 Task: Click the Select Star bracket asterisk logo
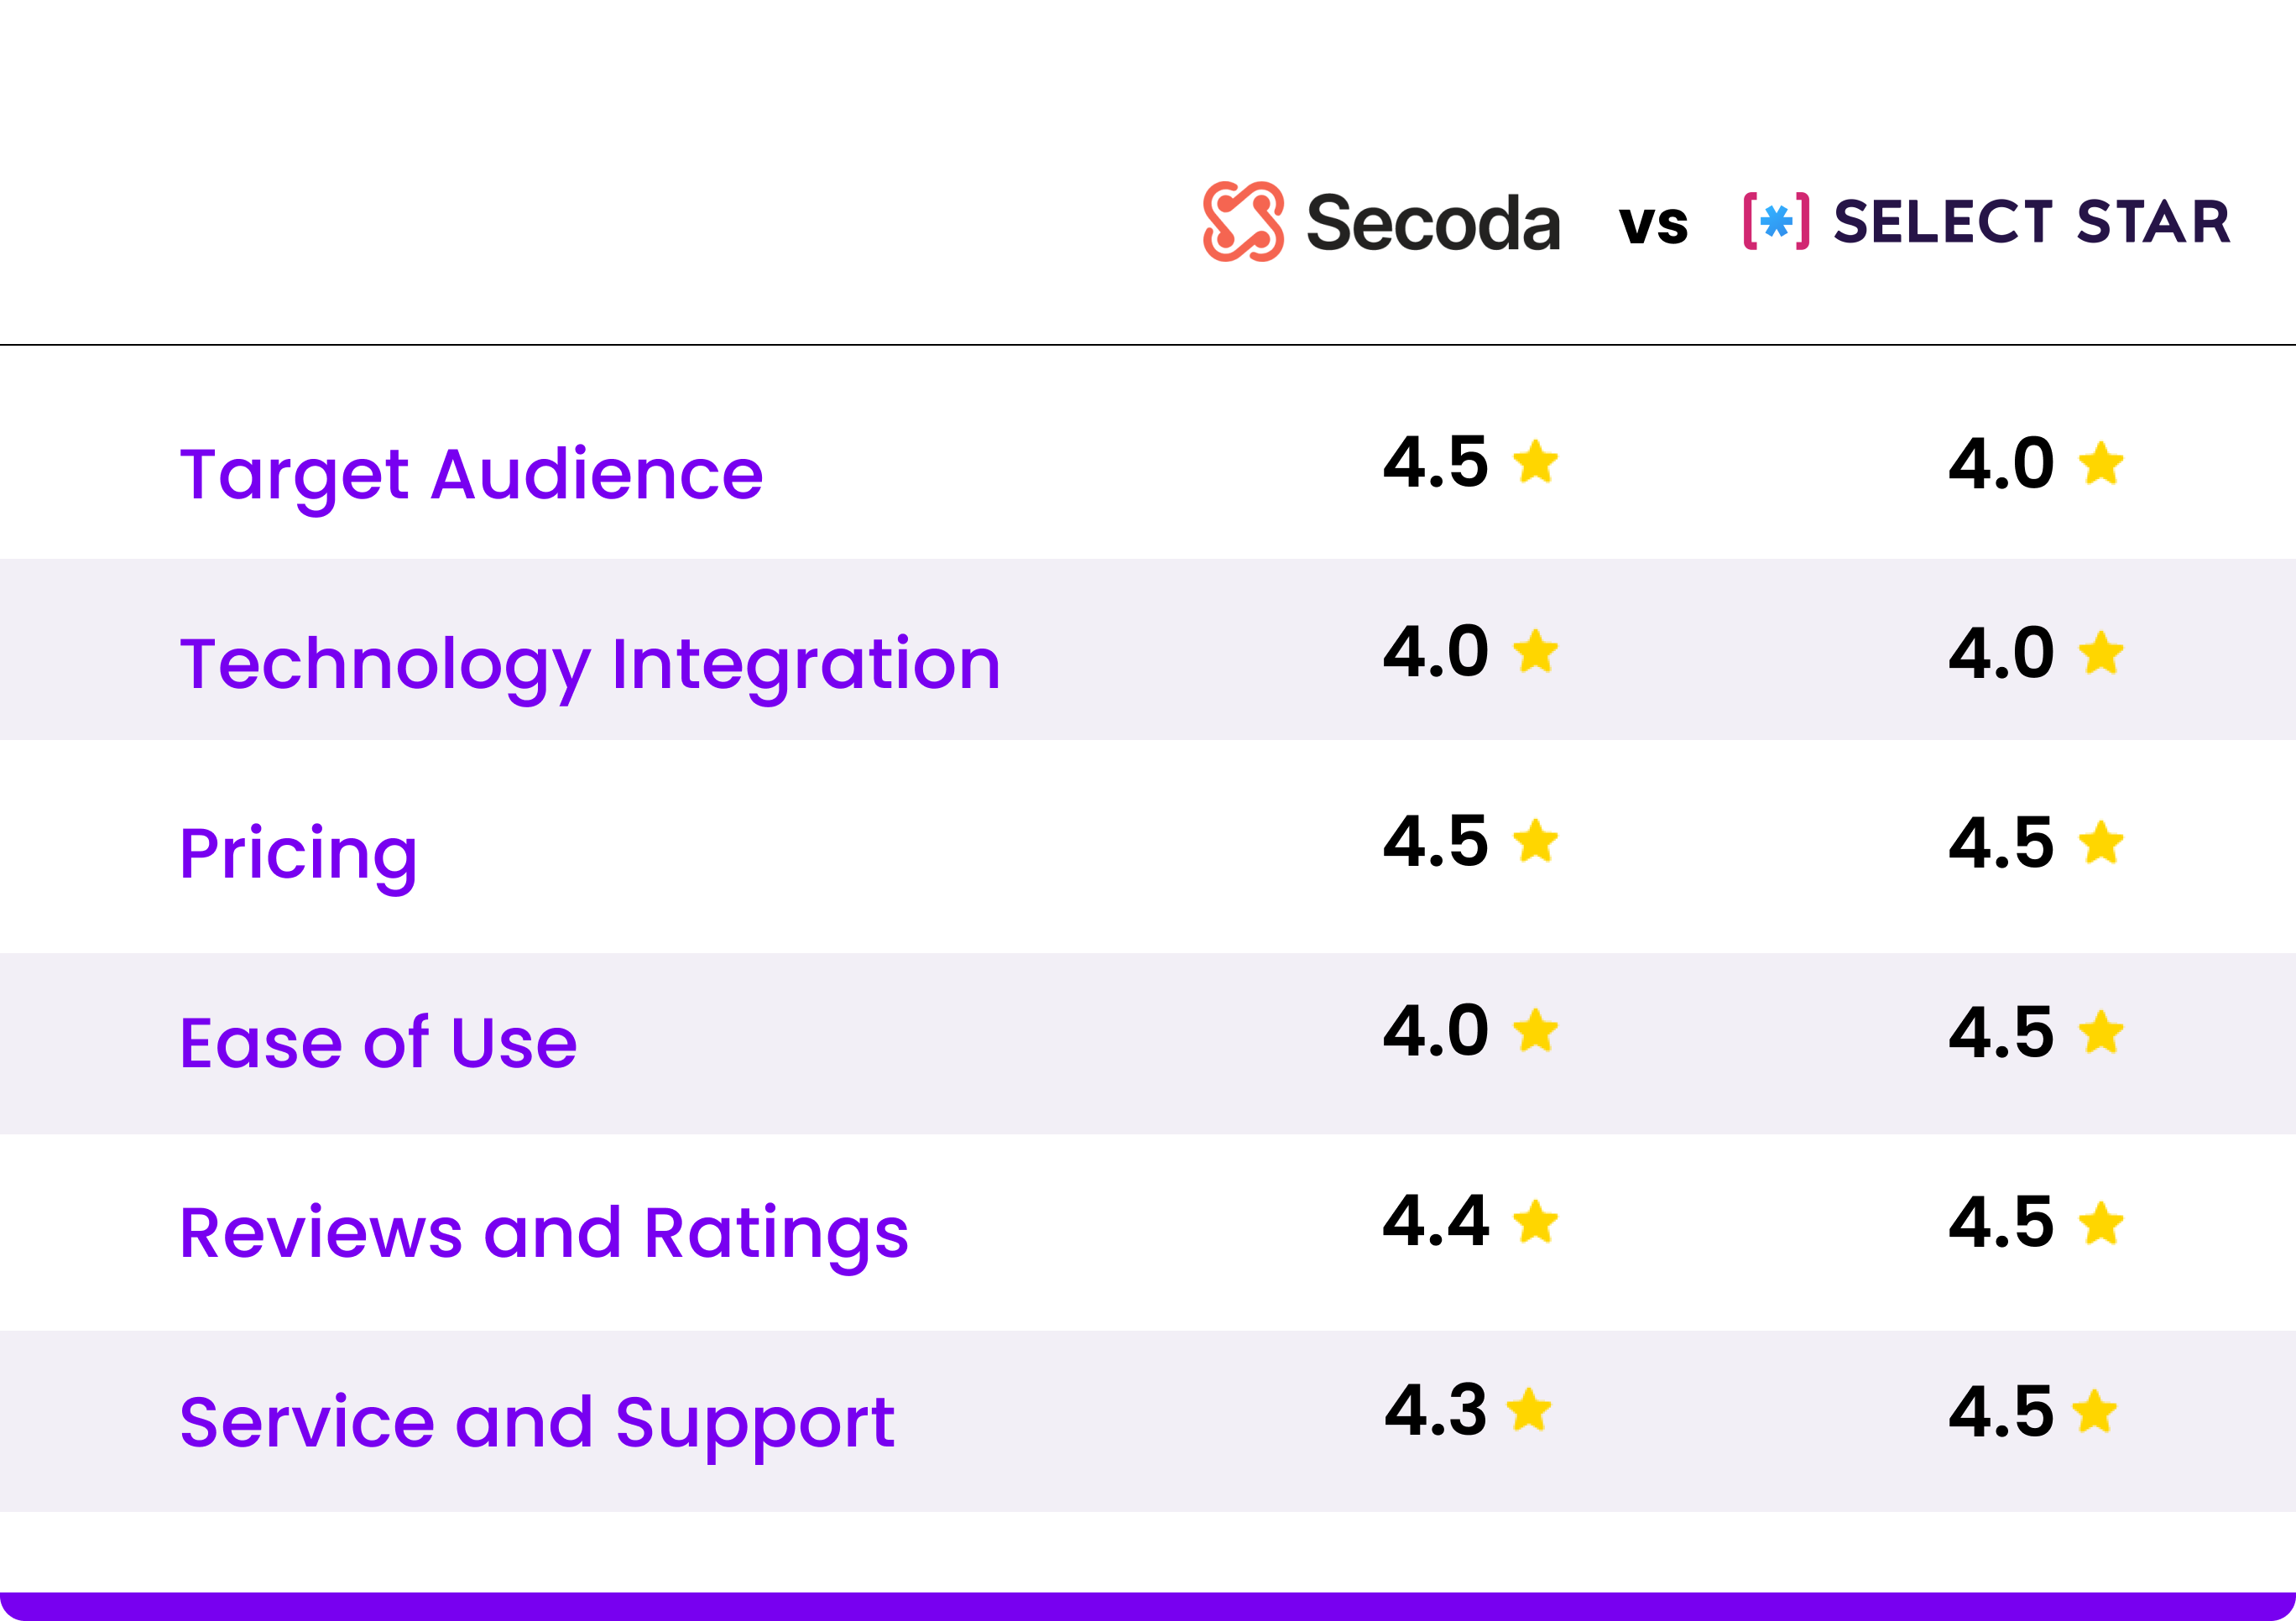[1776, 221]
